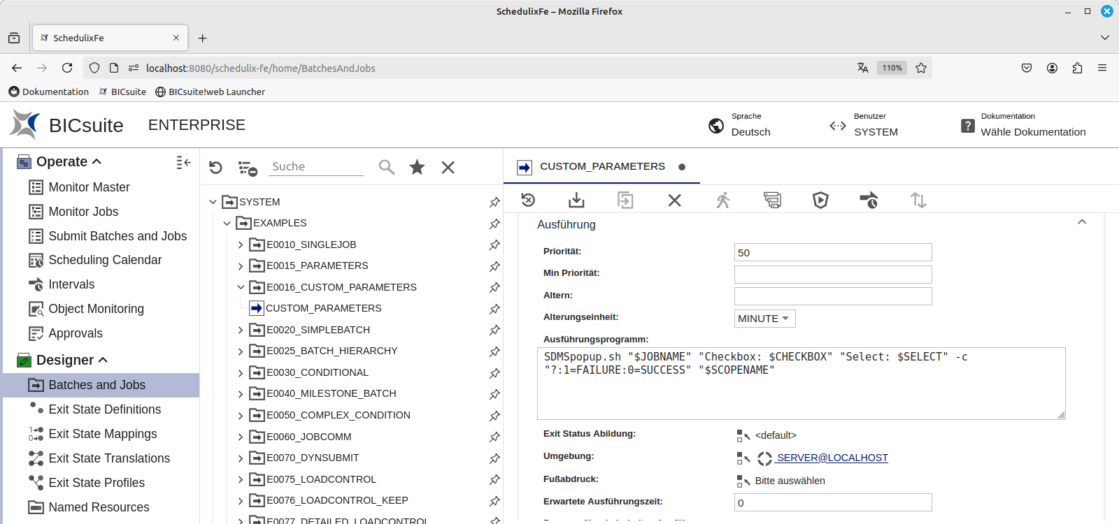Clear the tree search with X icon

pyautogui.click(x=448, y=167)
